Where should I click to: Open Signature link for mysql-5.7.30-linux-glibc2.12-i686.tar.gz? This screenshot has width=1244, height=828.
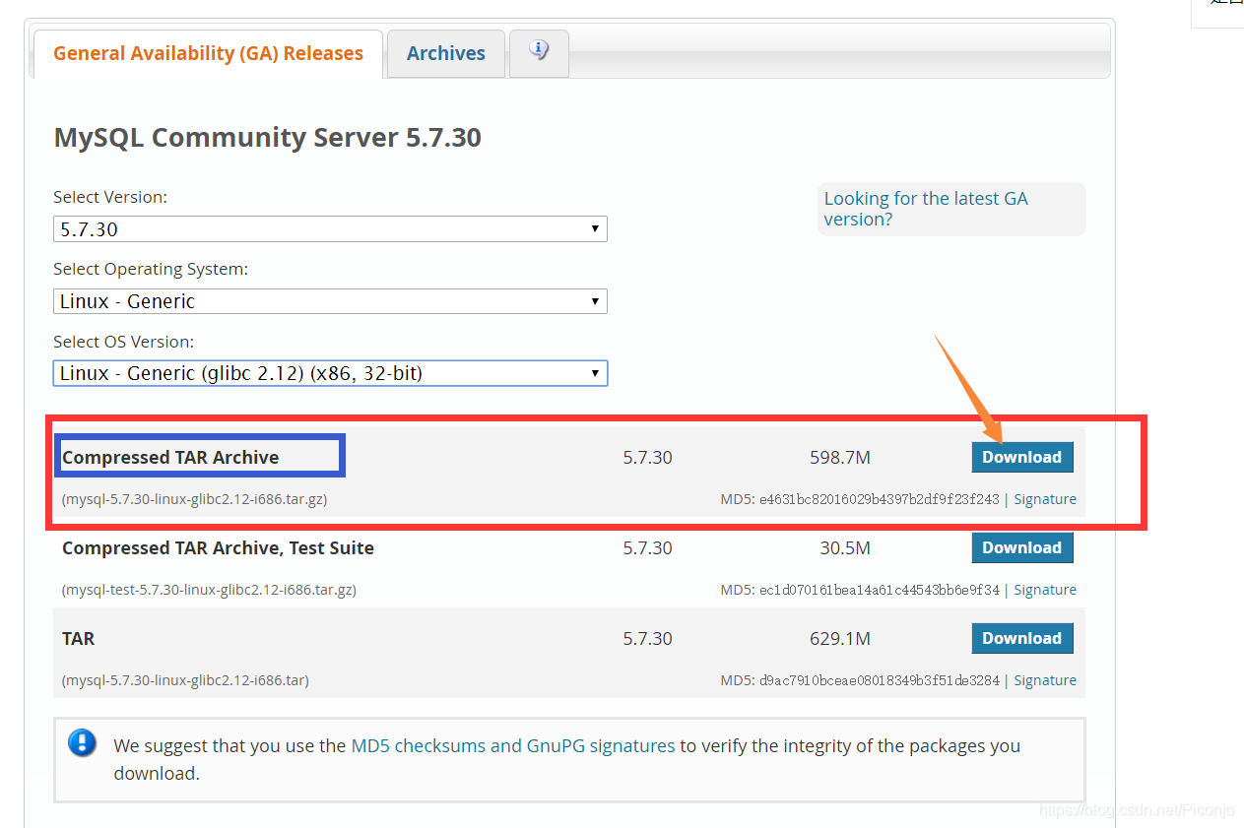pos(1045,499)
